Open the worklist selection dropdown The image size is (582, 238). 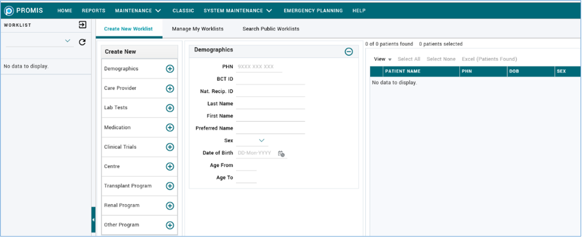tap(68, 41)
